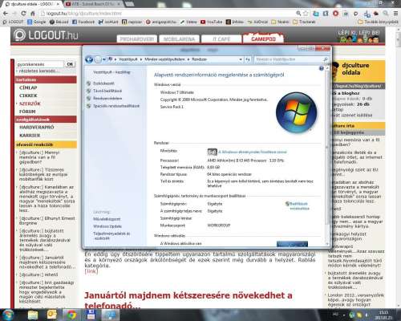Viewport: 401px width, 321px height.
Task: Open the IT CAFÉ site tab
Action: (x=221, y=39)
